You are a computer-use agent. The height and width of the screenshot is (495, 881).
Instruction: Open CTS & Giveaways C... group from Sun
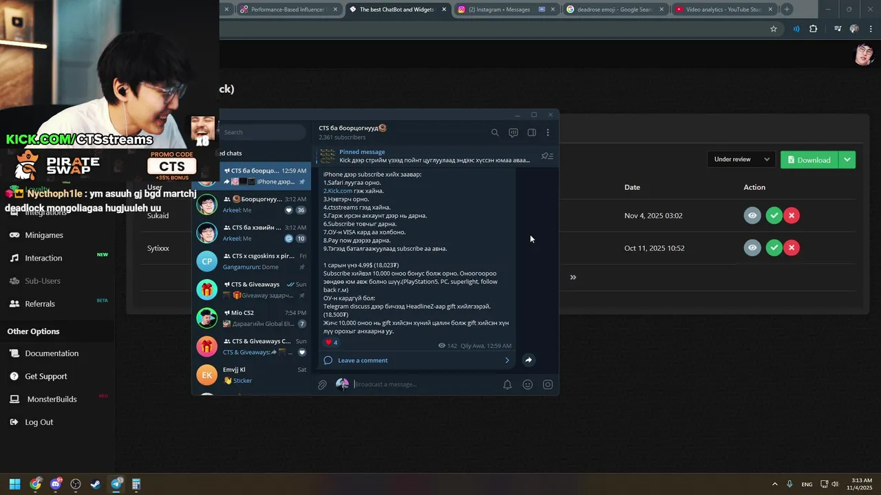[253, 346]
